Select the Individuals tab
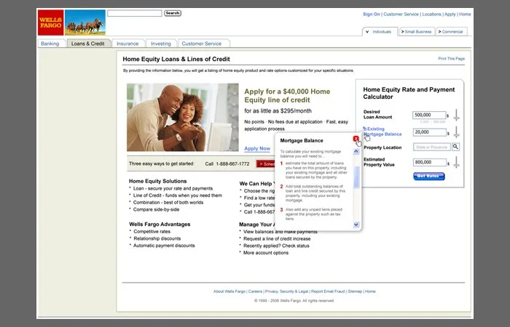The image size is (510, 327). tap(380, 32)
